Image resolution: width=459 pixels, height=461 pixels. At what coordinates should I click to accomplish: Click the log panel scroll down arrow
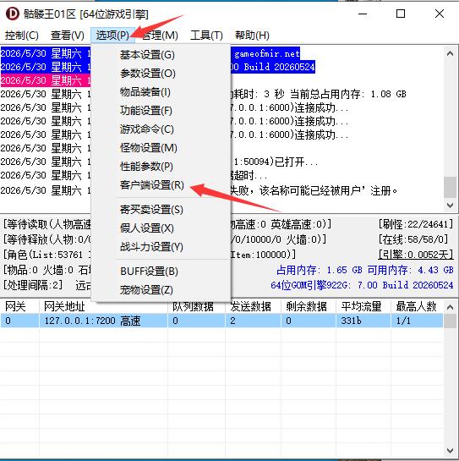click(450, 206)
